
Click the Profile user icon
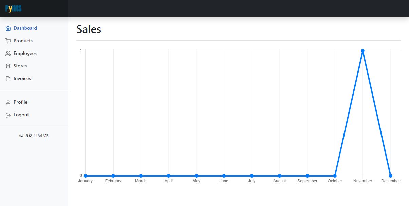(8, 102)
